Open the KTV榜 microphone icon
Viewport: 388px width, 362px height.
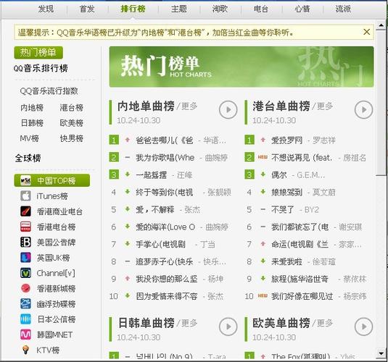pyautogui.click(x=25, y=350)
